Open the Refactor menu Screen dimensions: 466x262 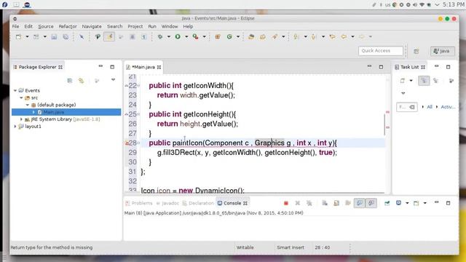point(68,26)
